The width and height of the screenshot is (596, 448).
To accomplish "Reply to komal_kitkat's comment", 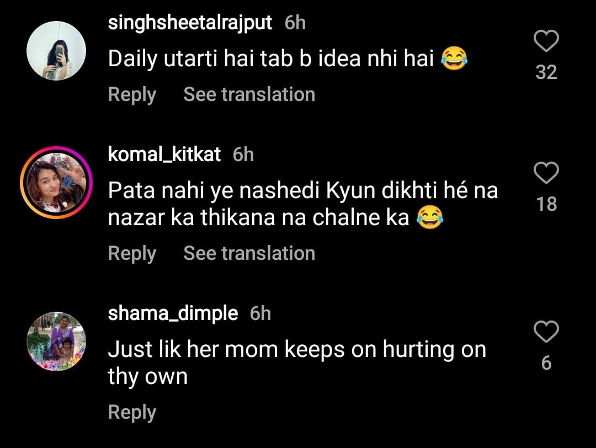I will [x=132, y=253].
